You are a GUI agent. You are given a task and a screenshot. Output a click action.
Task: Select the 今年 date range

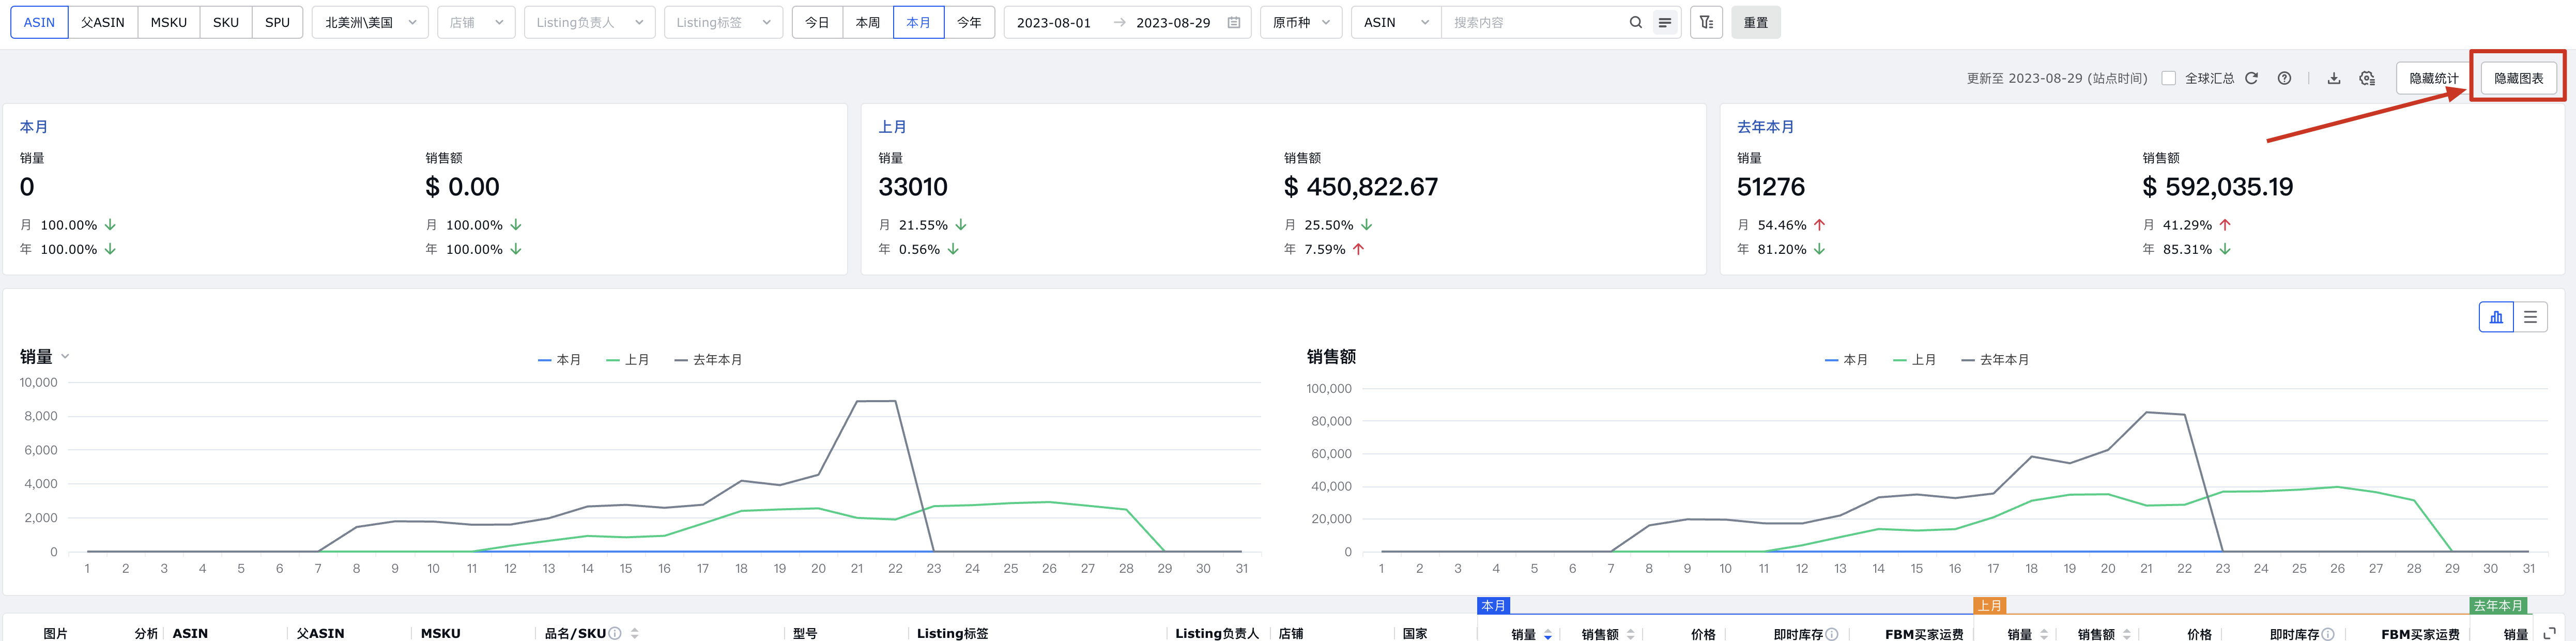[969, 22]
